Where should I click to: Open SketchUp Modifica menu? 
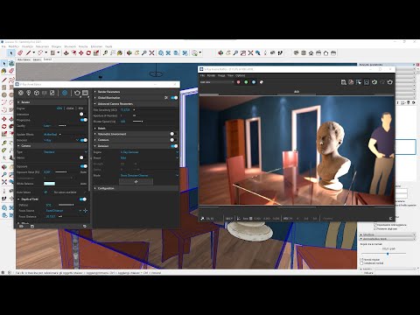click(x=14, y=46)
